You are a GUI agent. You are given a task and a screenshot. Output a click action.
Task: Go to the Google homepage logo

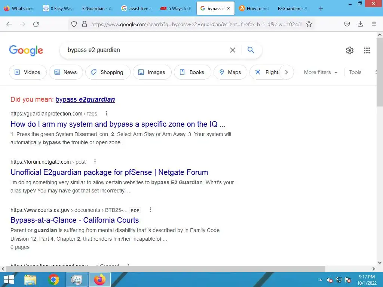point(26,50)
